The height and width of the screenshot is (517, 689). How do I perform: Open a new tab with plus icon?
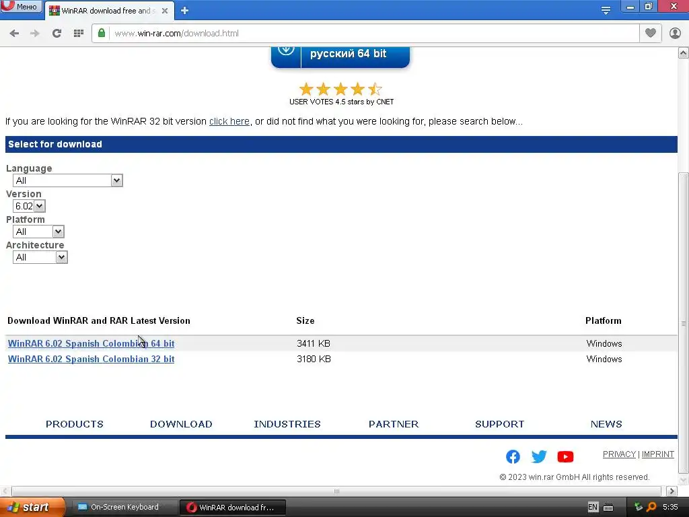184,11
